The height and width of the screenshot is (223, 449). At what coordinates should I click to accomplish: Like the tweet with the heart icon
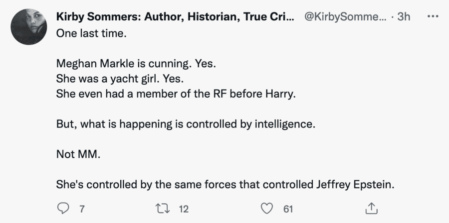click(x=268, y=208)
